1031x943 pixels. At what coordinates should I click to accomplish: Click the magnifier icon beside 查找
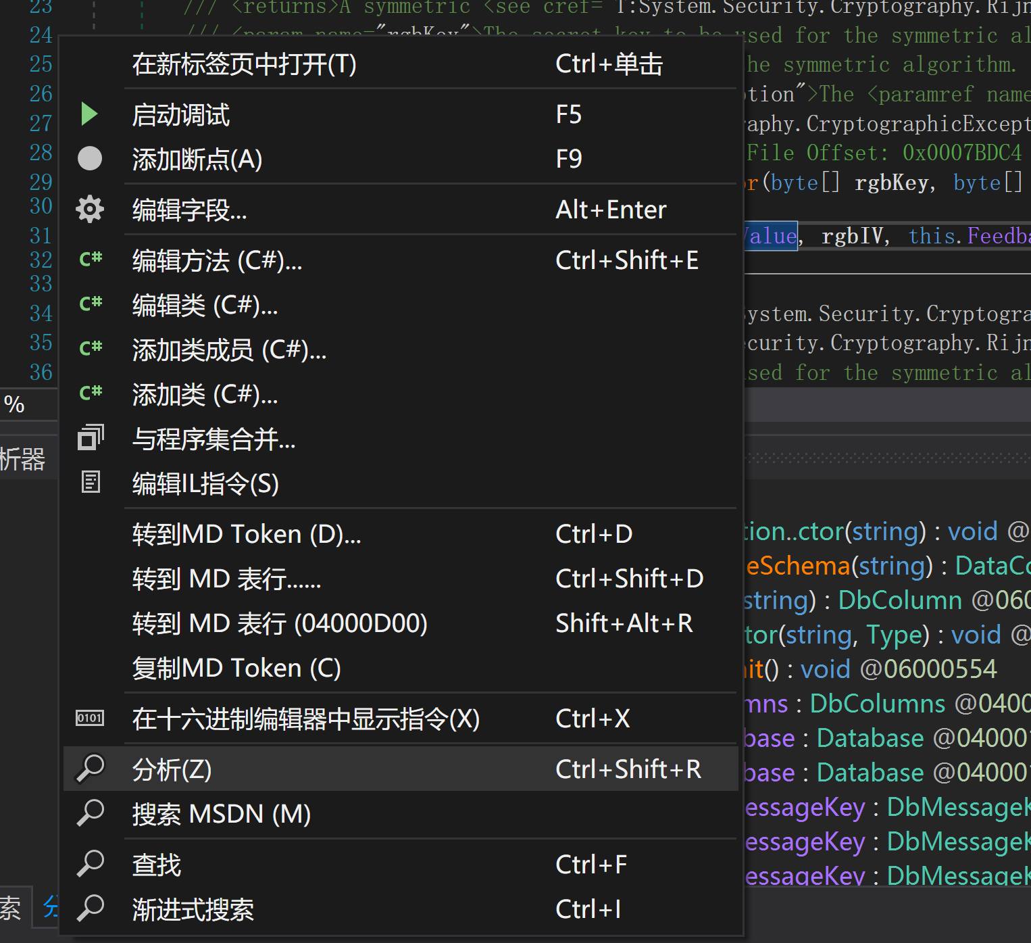tap(91, 864)
